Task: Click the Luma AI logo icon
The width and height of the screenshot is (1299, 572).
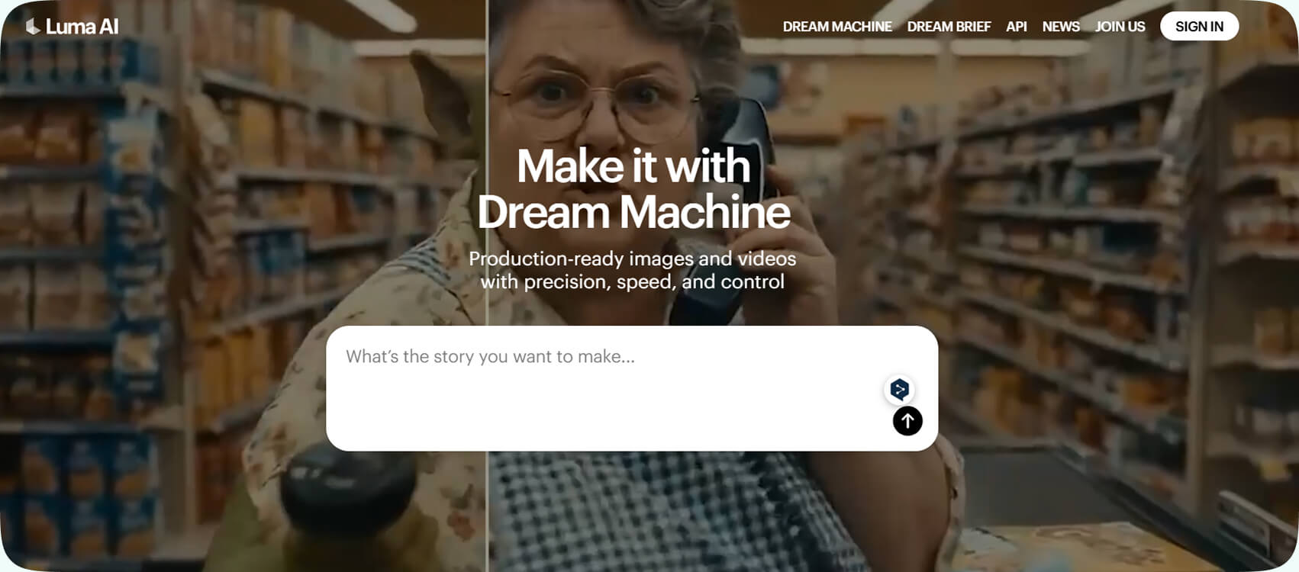Action: (x=33, y=27)
